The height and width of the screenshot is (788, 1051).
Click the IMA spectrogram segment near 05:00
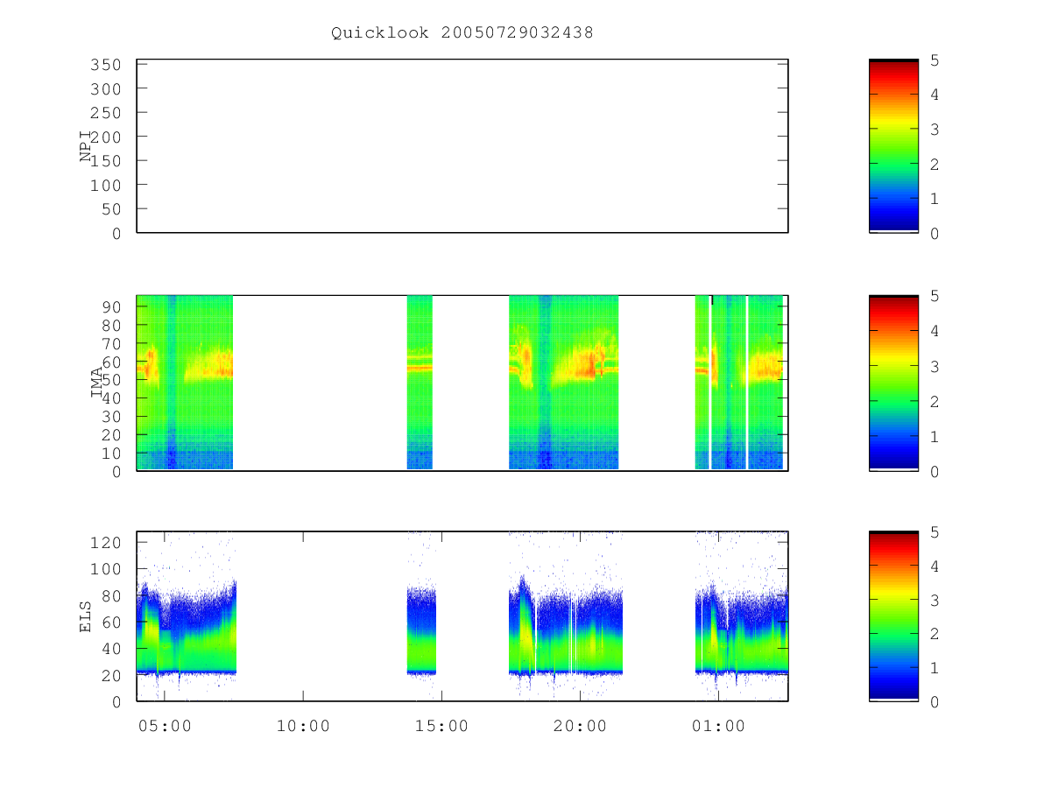tap(185, 383)
